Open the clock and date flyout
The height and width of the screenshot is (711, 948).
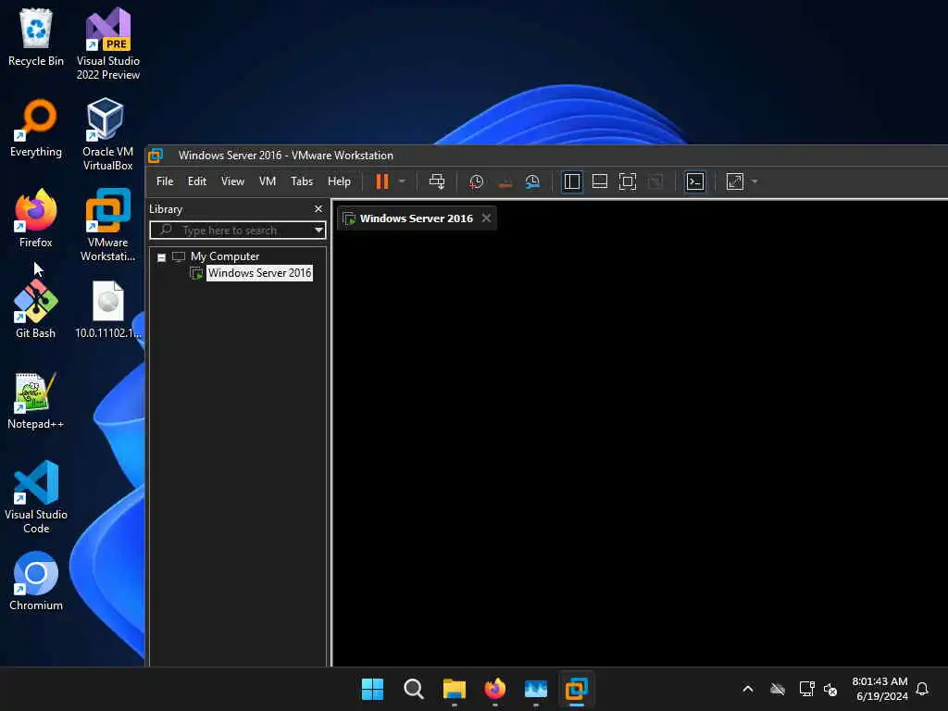(879, 689)
